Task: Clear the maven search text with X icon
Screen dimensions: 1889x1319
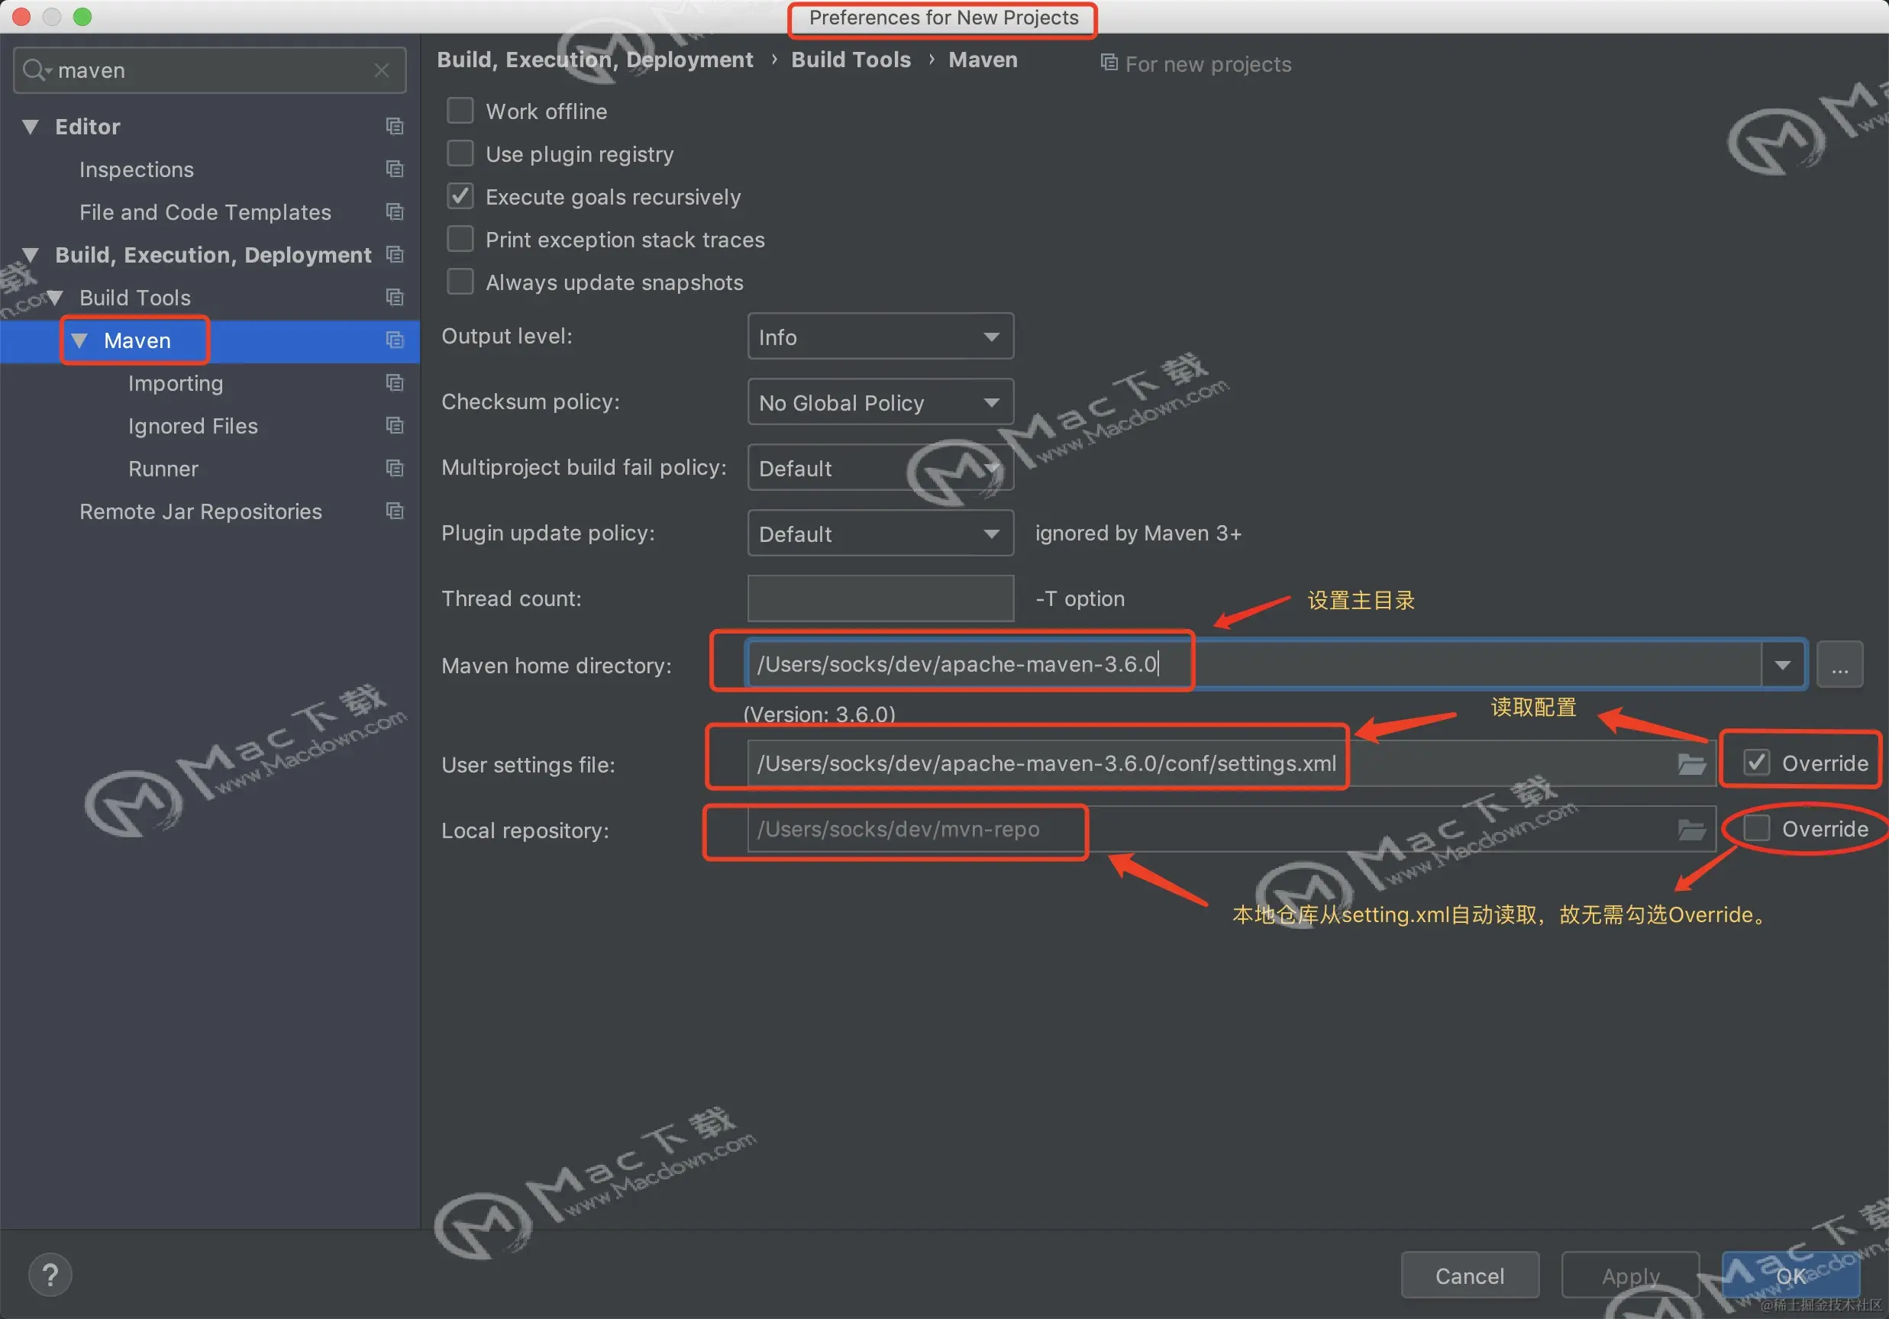Action: (381, 71)
